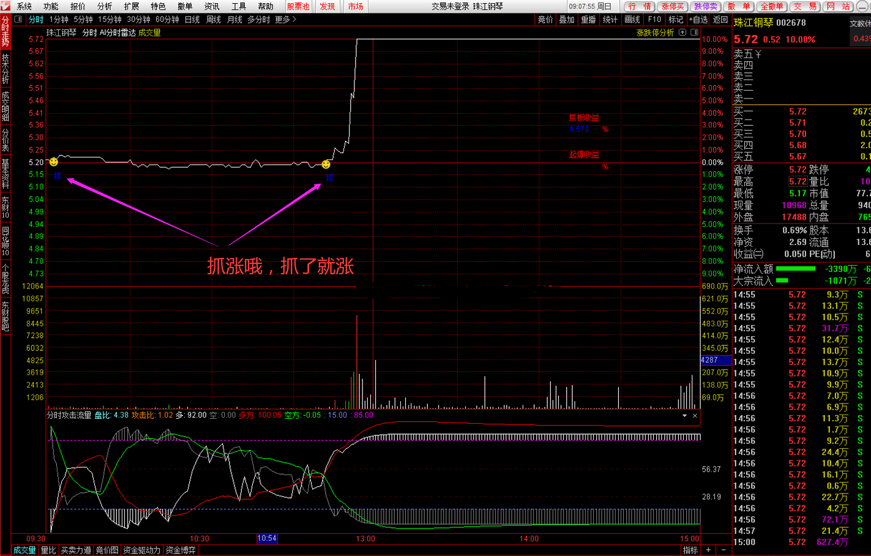Close the 分时攻击流量 indicator panel
Image resolution: width=871 pixels, height=556 pixels.
[x=695, y=416]
